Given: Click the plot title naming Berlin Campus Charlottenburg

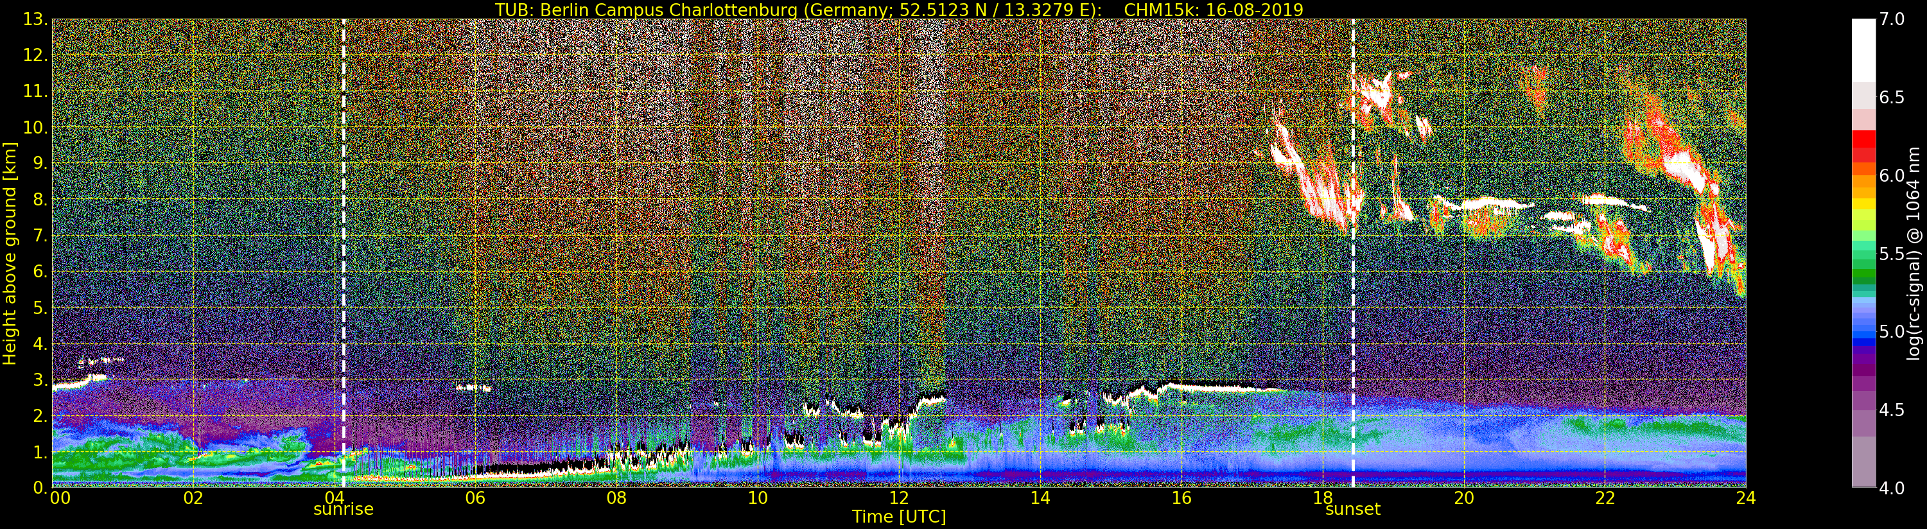Looking at the screenshot, I should click(899, 10).
